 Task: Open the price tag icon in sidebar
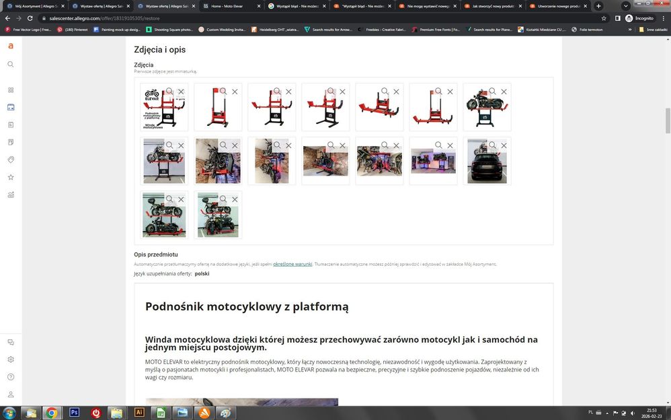[x=10, y=160]
